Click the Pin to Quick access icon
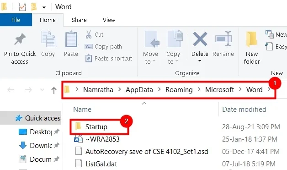This screenshot has height=170, width=287. click(x=20, y=39)
